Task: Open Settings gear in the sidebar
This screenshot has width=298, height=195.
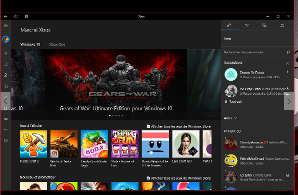Action: click(x=5, y=141)
